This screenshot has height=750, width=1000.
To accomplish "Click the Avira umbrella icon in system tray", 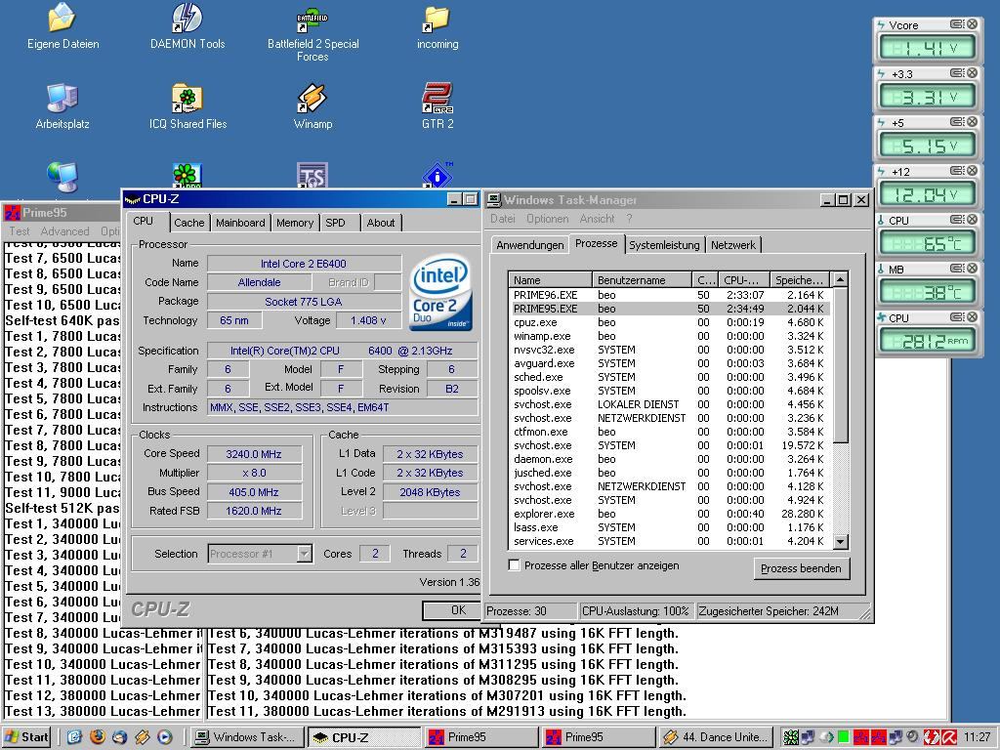I will tap(948, 737).
